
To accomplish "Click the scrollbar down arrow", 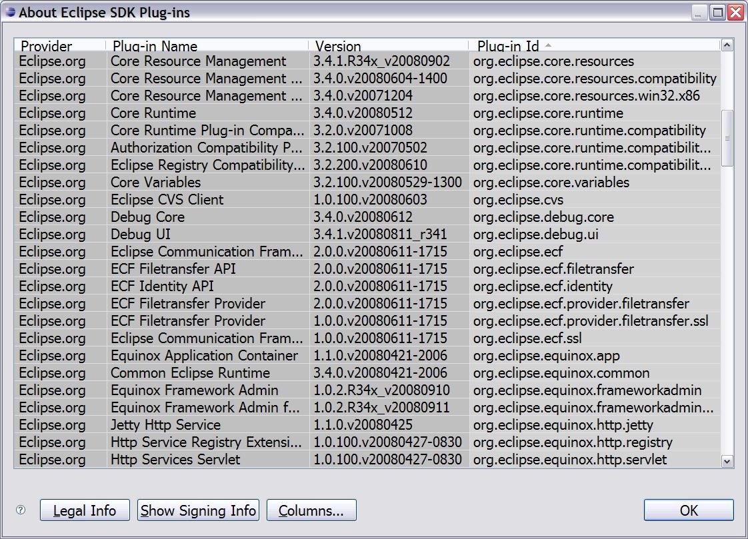I will point(727,461).
